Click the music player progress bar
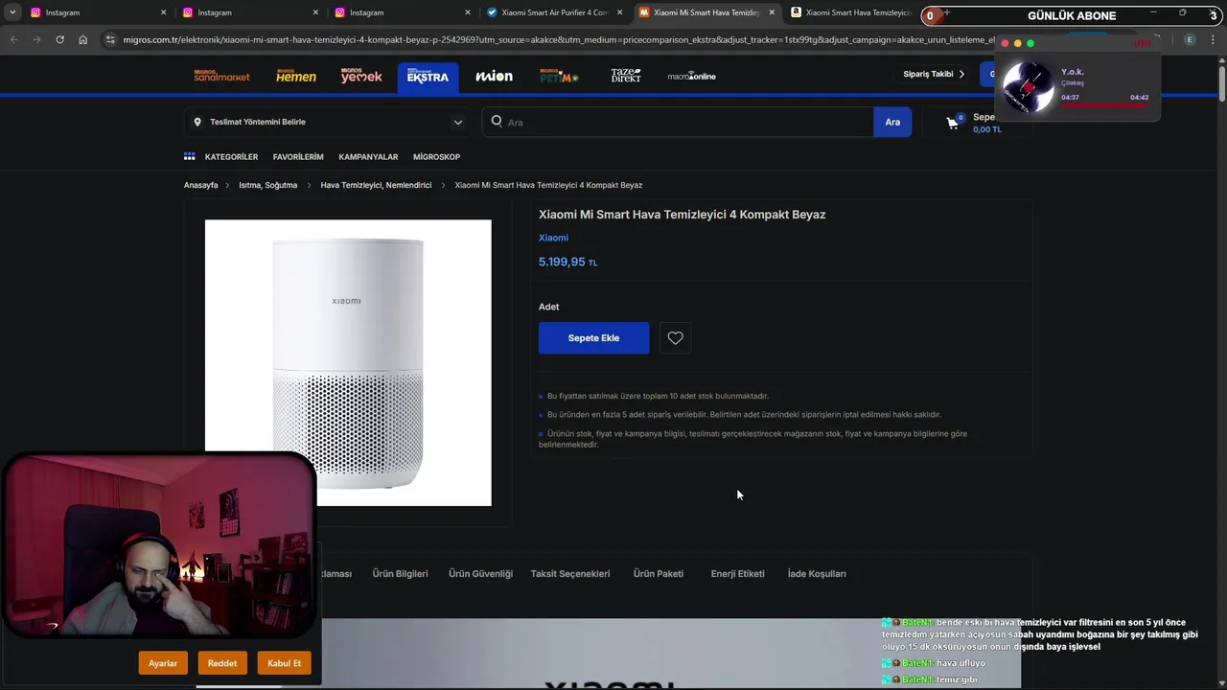Screen dimensions: 1227x690 [x=1104, y=104]
